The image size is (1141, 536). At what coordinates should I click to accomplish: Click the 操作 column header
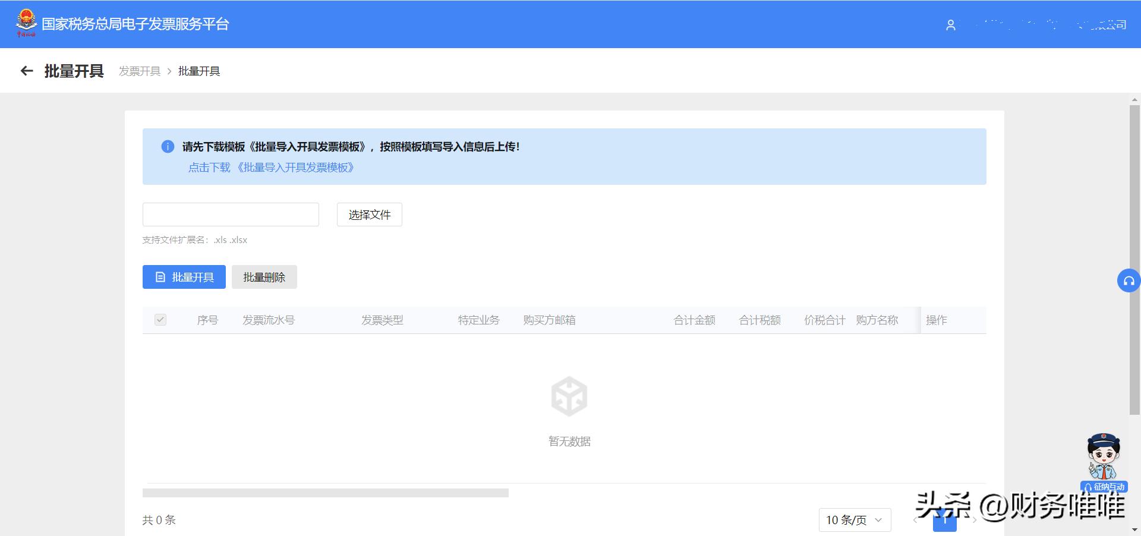tap(937, 320)
